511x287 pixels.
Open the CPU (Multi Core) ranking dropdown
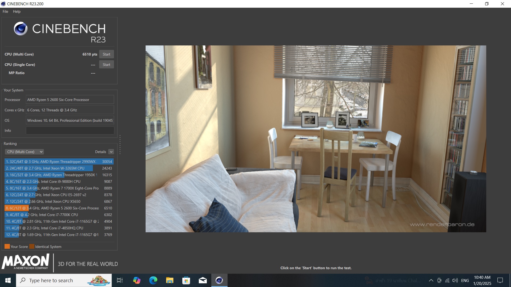(x=24, y=152)
